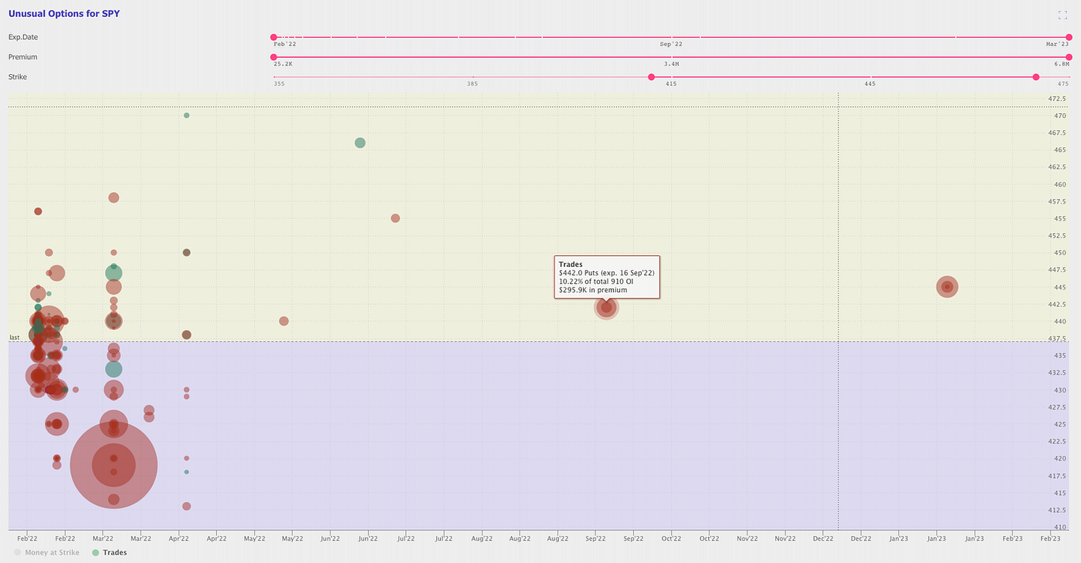This screenshot has width=1081, height=563.
Task: Click the fullscreen expand icon
Action: (1062, 14)
